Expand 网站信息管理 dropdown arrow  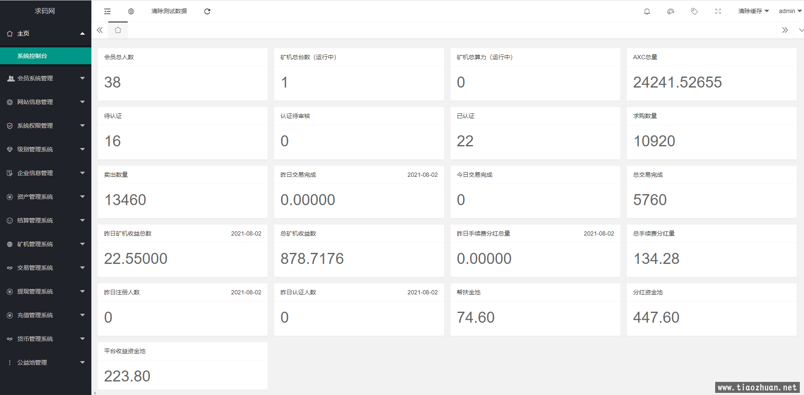pos(82,102)
